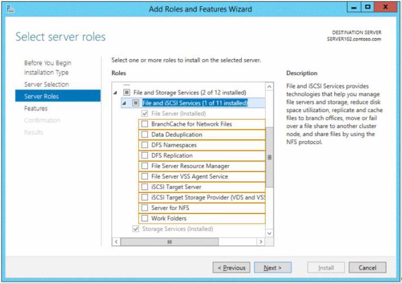Minimize the wizard window
This screenshot has height=284, width=402.
(354, 7)
